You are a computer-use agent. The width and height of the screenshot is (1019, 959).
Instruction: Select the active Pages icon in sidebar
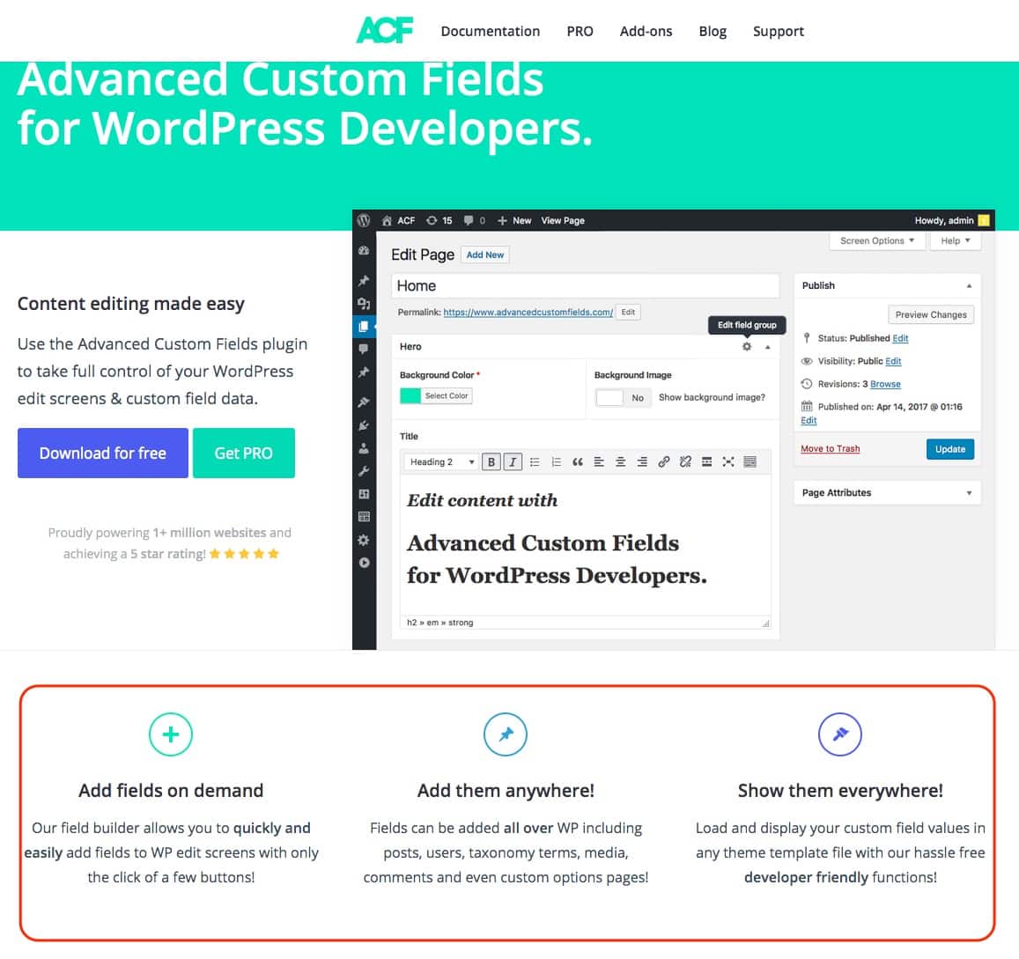tap(364, 326)
